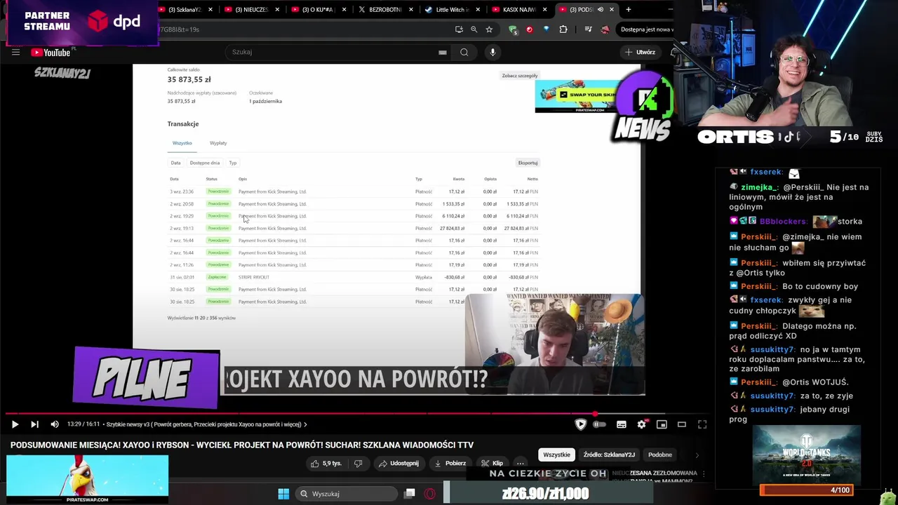Open the on-screen keyboard icon in search box
The width and height of the screenshot is (898, 505).
click(443, 52)
